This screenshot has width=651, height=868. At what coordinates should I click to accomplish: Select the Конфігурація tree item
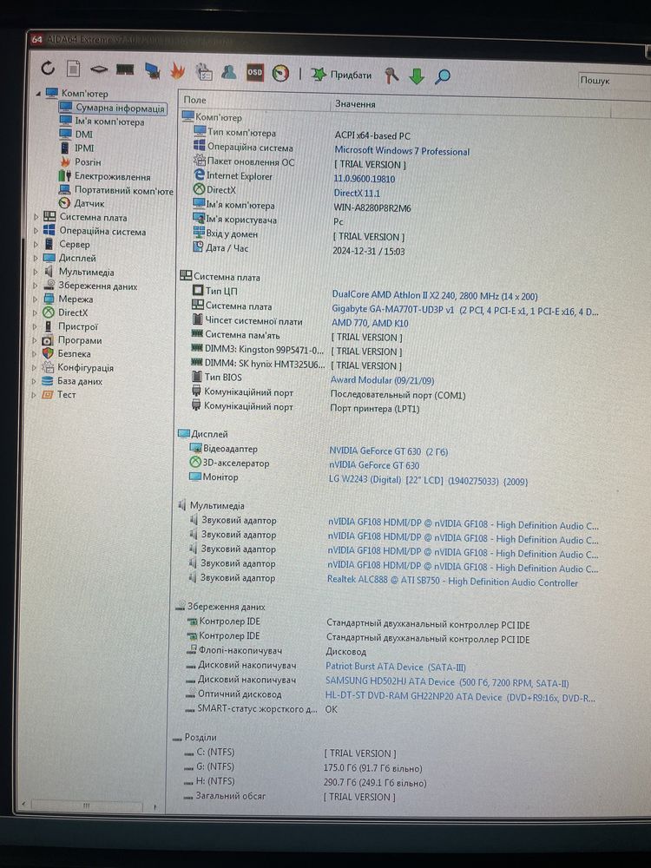click(78, 367)
